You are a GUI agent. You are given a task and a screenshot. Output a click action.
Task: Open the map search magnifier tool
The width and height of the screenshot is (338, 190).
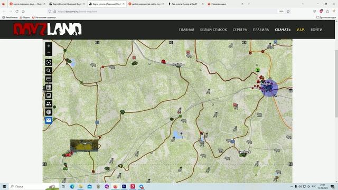[x=49, y=70]
